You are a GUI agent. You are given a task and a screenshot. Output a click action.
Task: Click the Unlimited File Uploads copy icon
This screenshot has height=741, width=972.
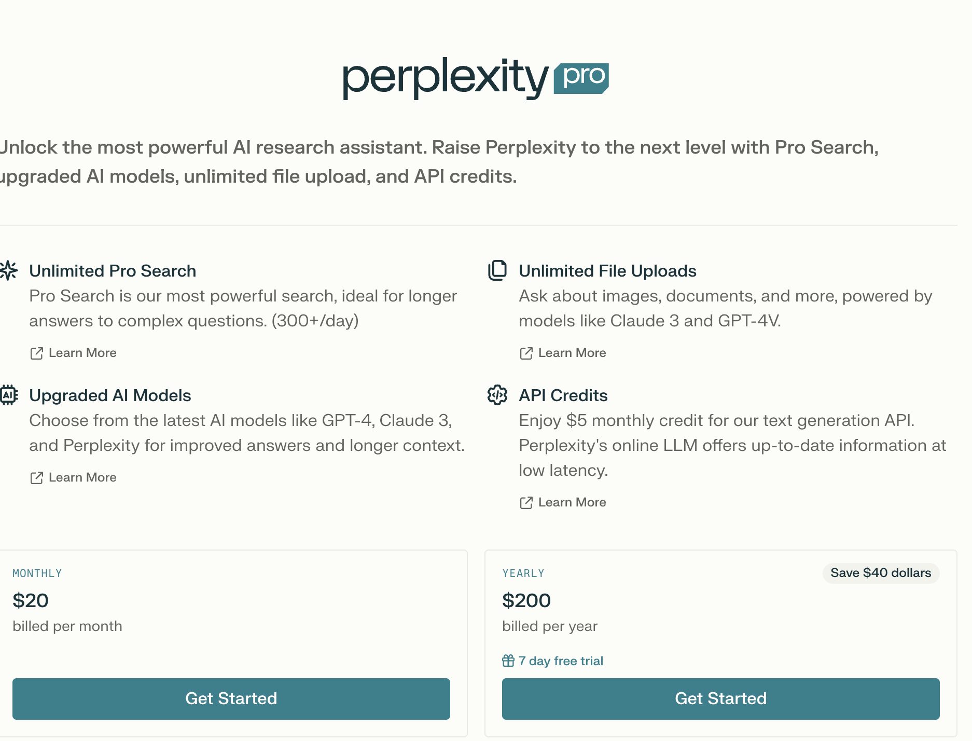[x=497, y=270]
